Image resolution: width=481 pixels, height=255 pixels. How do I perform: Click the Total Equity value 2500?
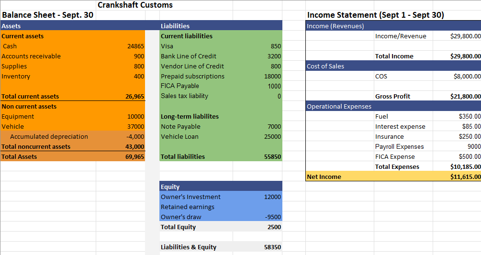274,227
